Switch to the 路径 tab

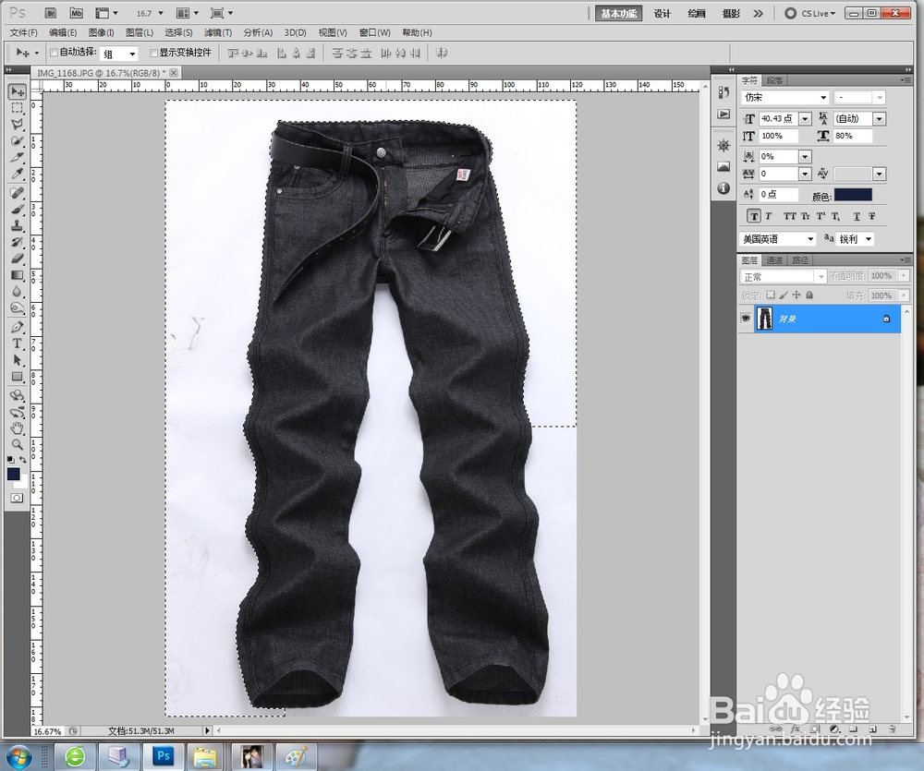coord(800,259)
